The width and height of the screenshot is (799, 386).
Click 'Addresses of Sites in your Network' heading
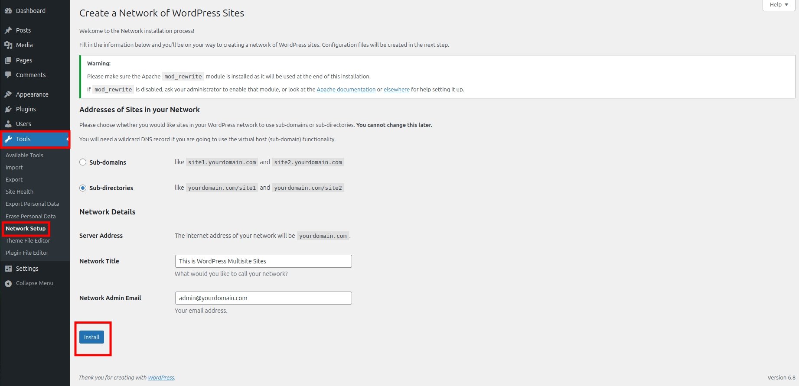pyautogui.click(x=140, y=110)
